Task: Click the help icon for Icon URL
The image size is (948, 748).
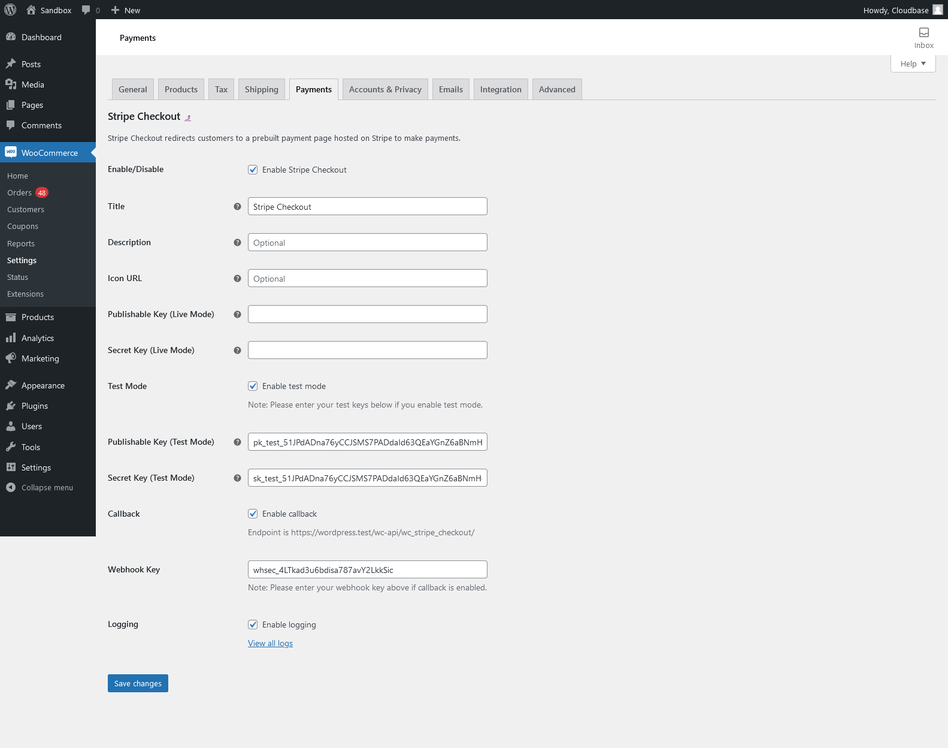Action: click(x=237, y=278)
